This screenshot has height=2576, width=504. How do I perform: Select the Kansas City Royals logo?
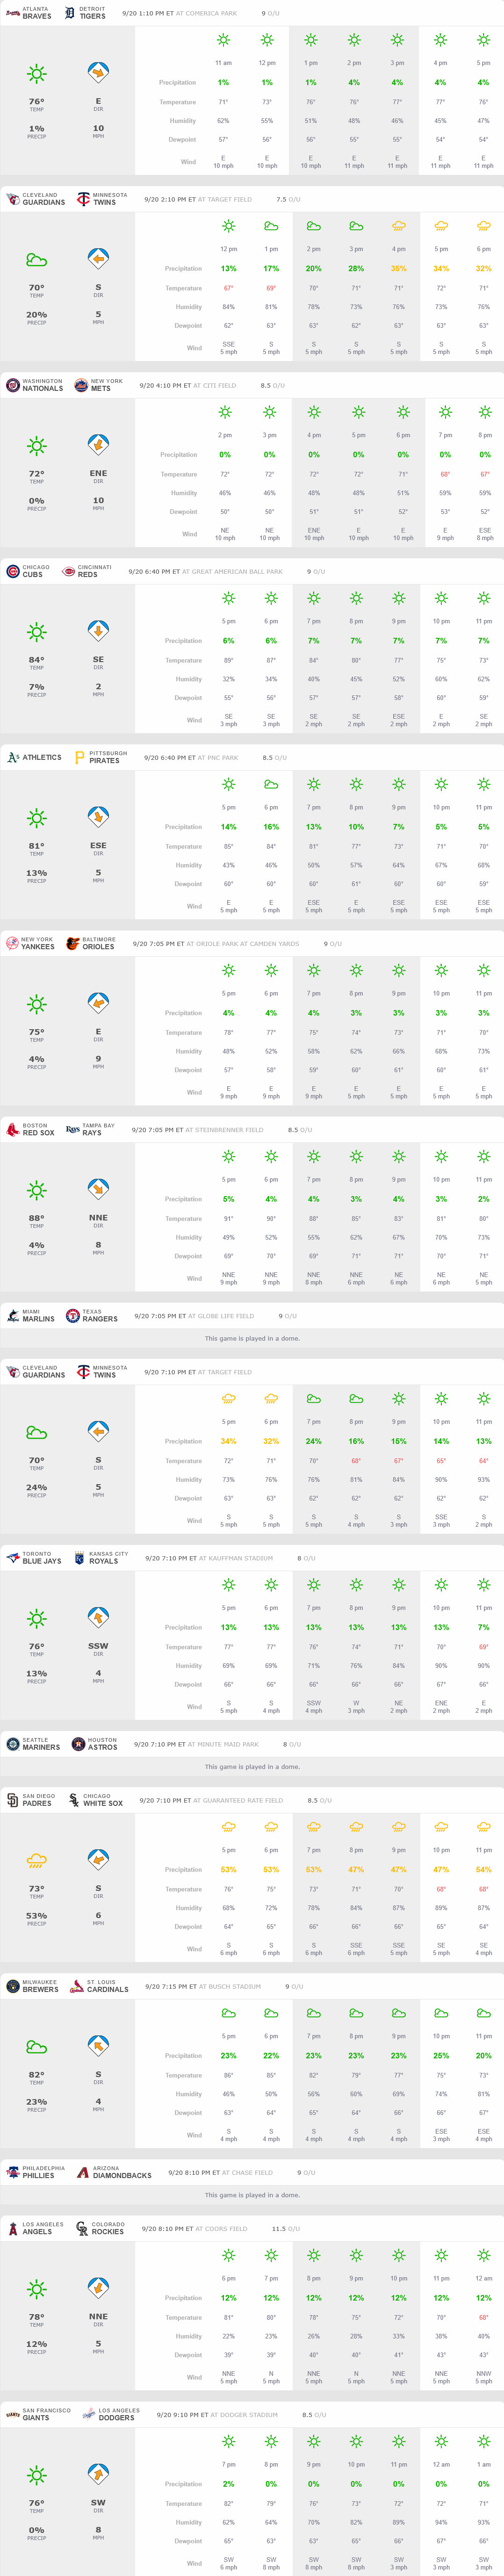pyautogui.click(x=79, y=1557)
